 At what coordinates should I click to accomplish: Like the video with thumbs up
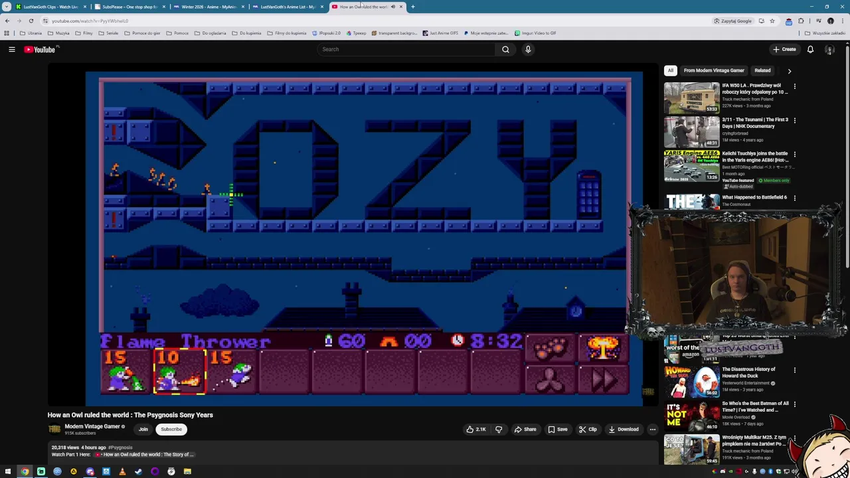(475, 429)
